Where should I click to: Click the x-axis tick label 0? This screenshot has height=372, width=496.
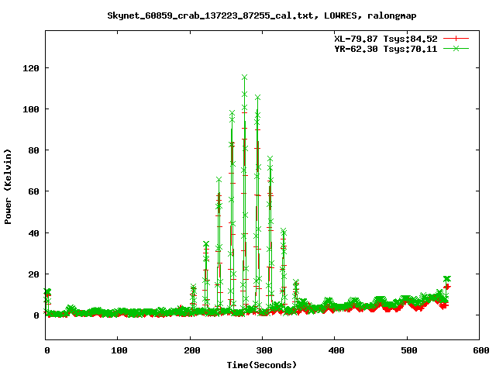tap(47, 350)
